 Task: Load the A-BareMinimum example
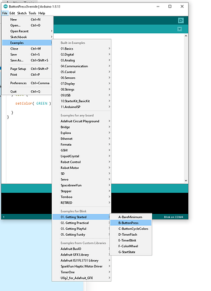point(131,217)
